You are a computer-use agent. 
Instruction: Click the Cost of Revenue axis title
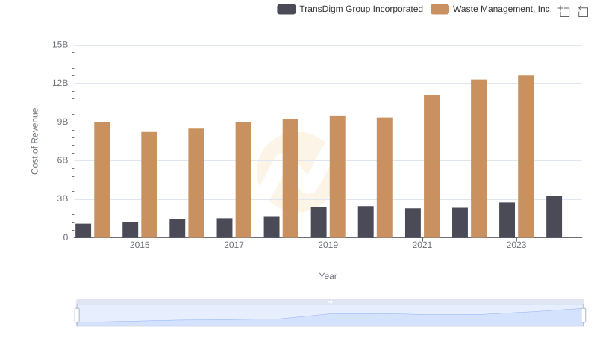pyautogui.click(x=35, y=141)
